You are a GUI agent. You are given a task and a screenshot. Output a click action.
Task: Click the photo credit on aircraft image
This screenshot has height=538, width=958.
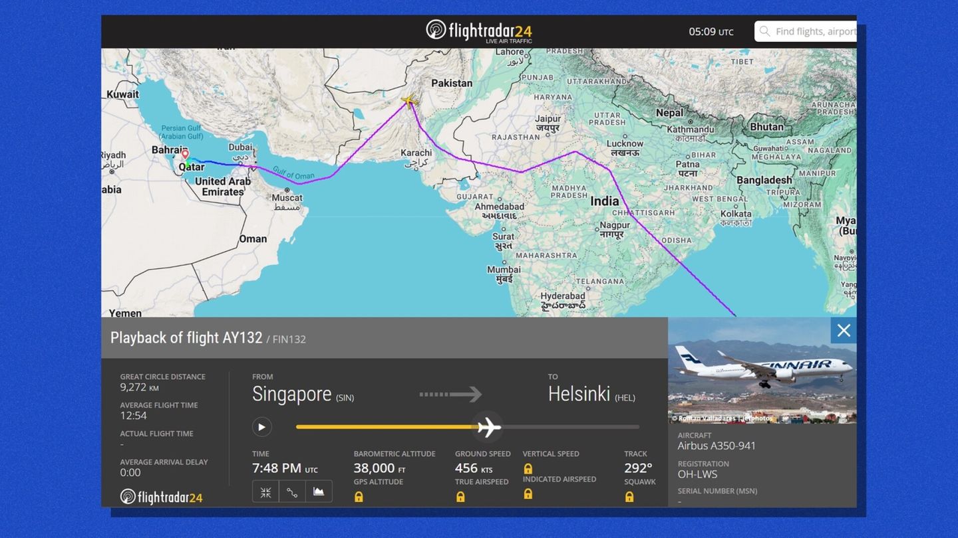click(722, 418)
